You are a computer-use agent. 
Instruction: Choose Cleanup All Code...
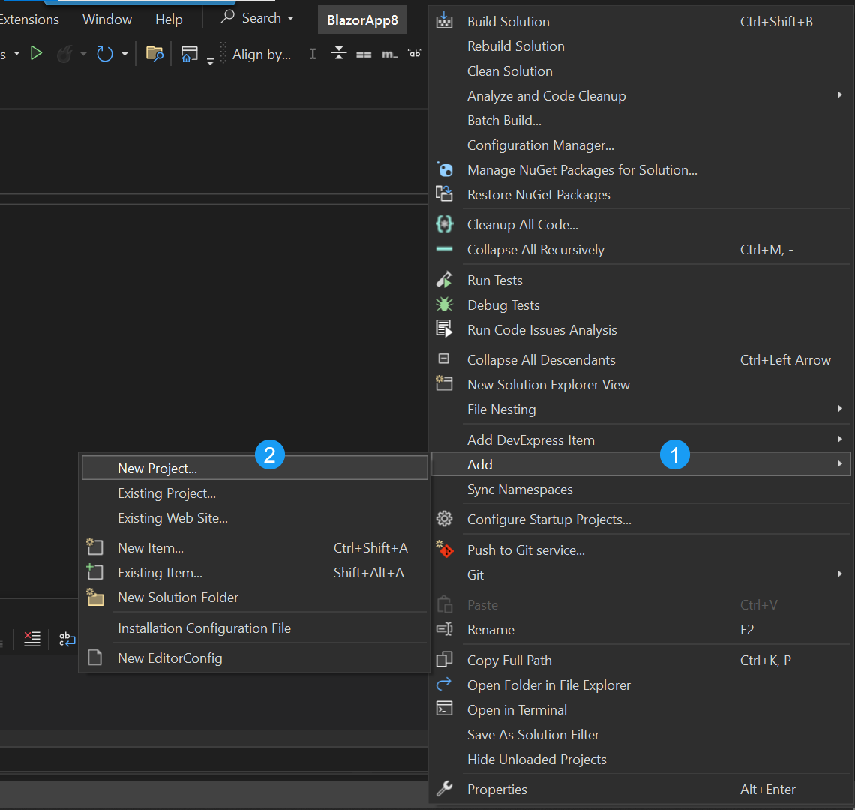(640, 225)
